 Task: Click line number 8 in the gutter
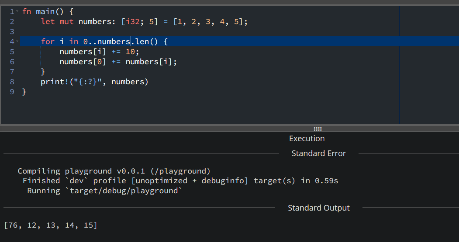12,82
